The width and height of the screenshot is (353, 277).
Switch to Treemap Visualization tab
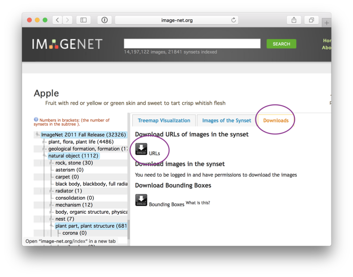164,120
